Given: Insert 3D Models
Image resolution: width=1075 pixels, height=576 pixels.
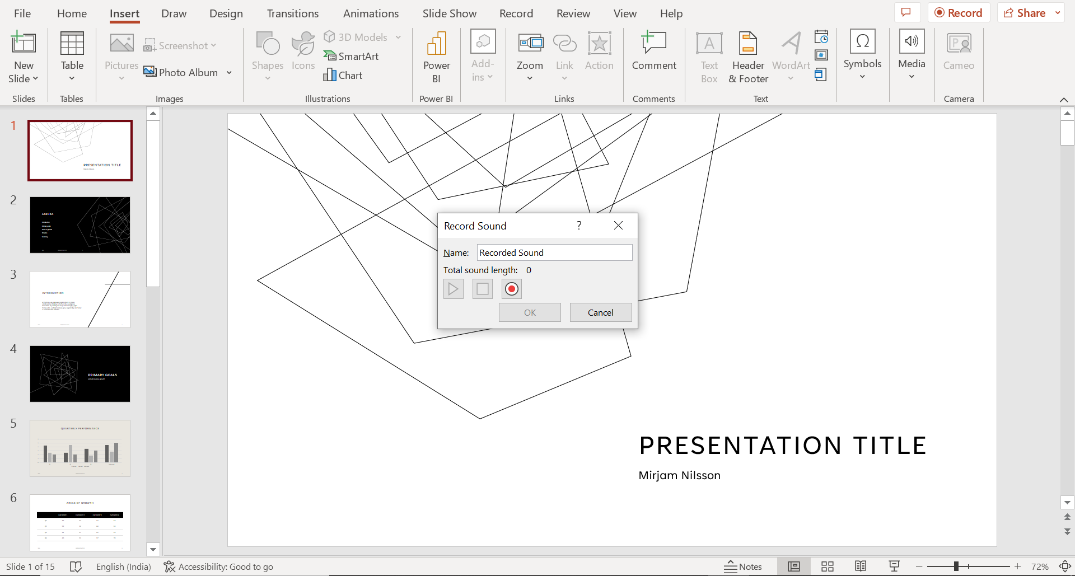Looking at the screenshot, I should (357, 37).
